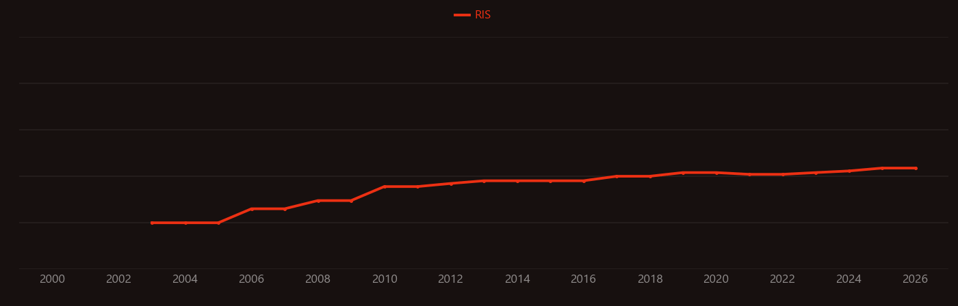Click the 2010 x-axis label
The height and width of the screenshot is (306, 958).
tap(385, 279)
